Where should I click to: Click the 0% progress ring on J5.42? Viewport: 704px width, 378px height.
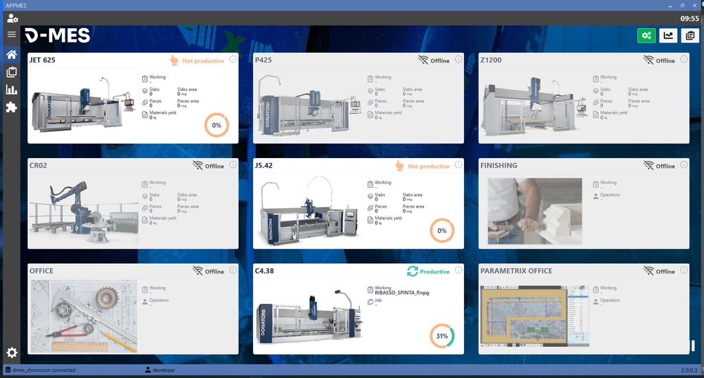point(442,231)
